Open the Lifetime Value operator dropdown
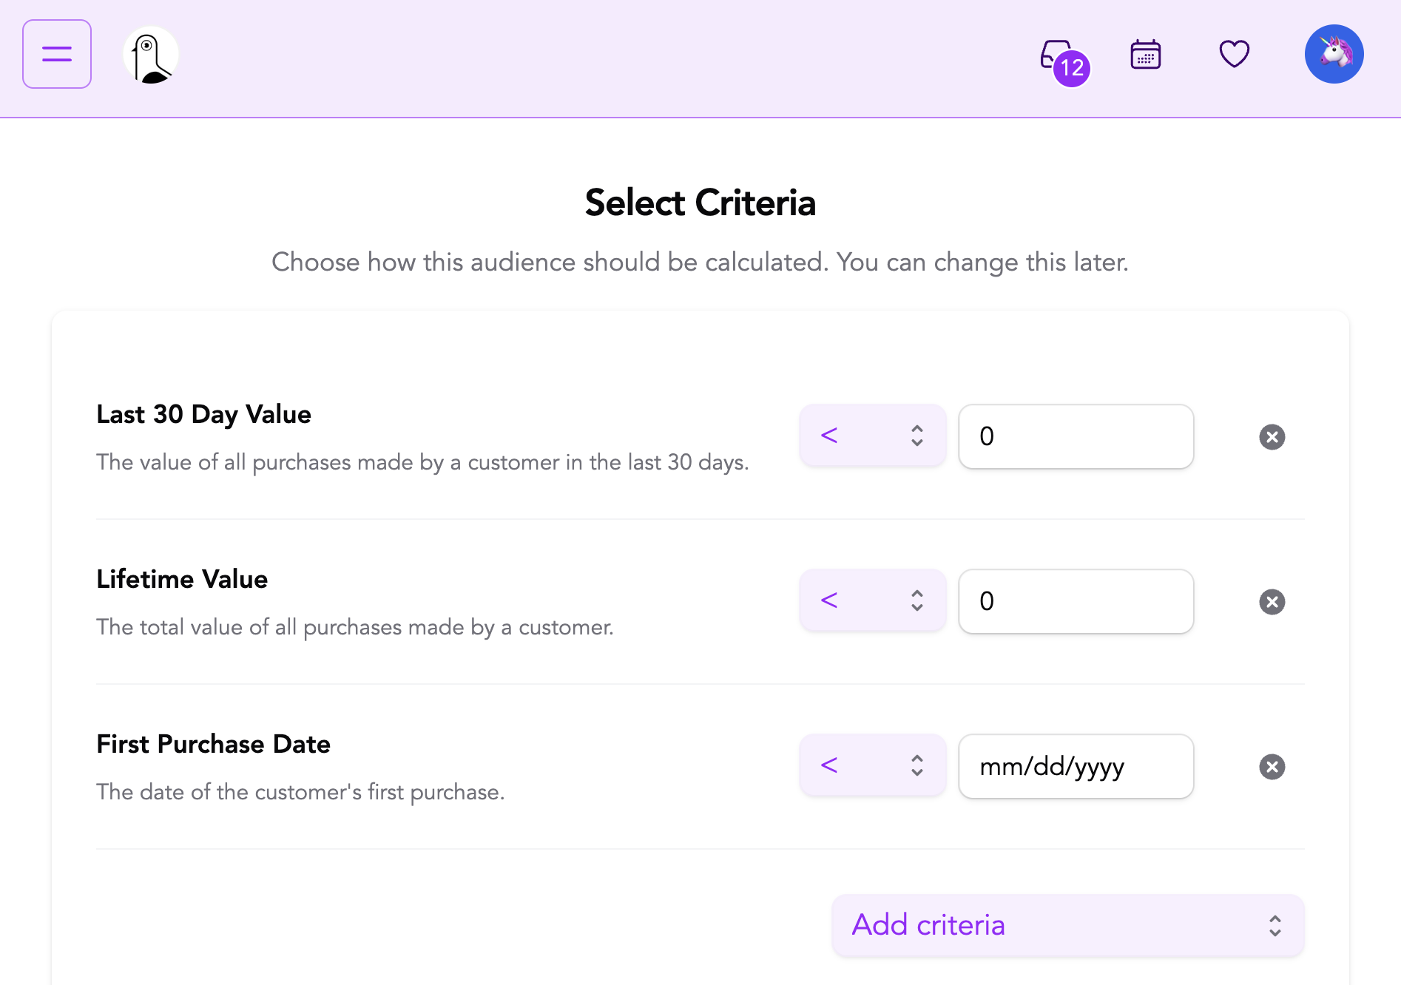1401x985 pixels. point(872,600)
